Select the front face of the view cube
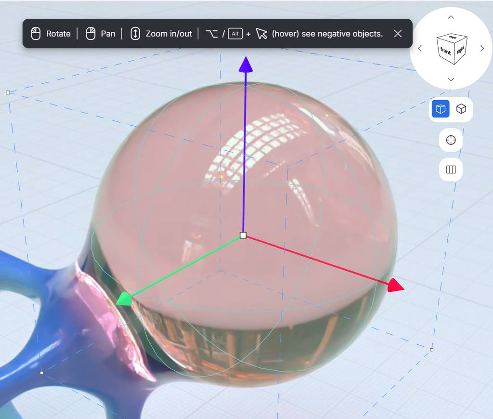The image size is (493, 419). 445,51
